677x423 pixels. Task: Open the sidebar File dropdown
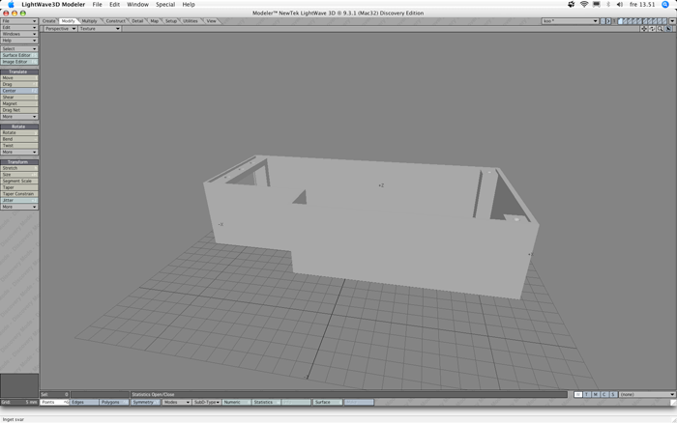click(19, 21)
